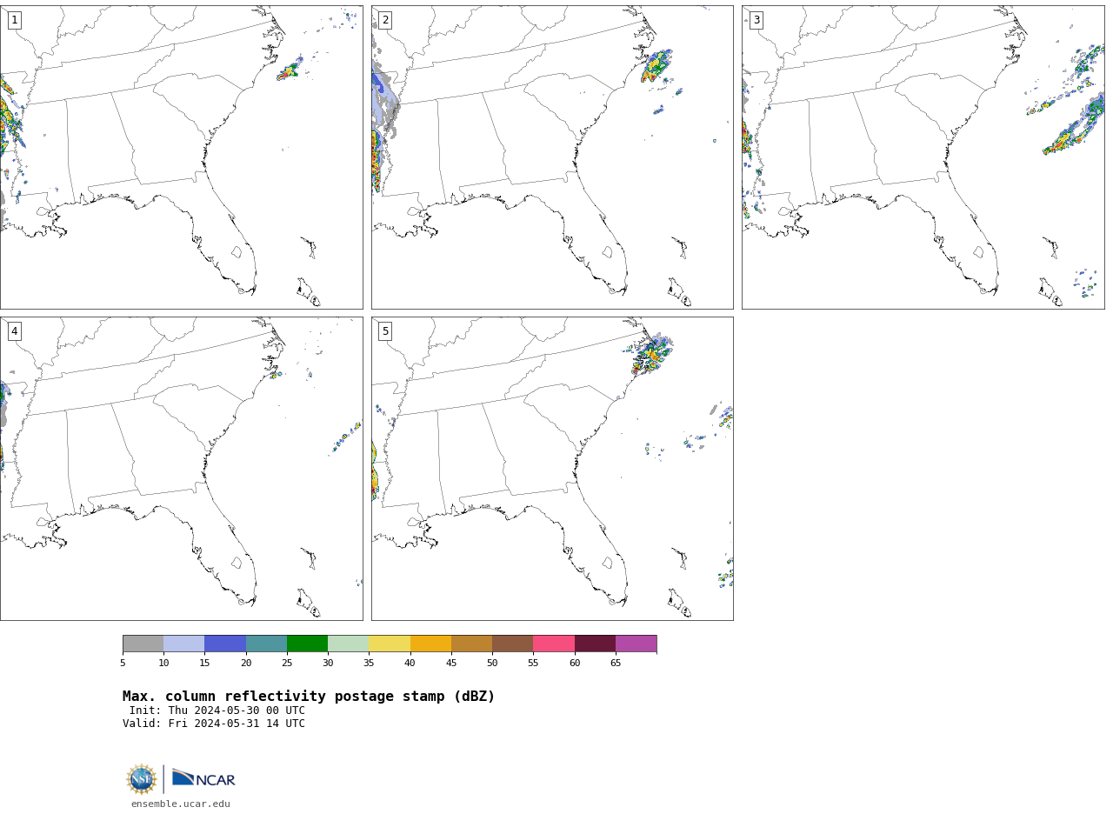Viewport: 1113px width, 814px height.
Task: Click the colorbar tick label 65
Action: pyautogui.click(x=616, y=664)
